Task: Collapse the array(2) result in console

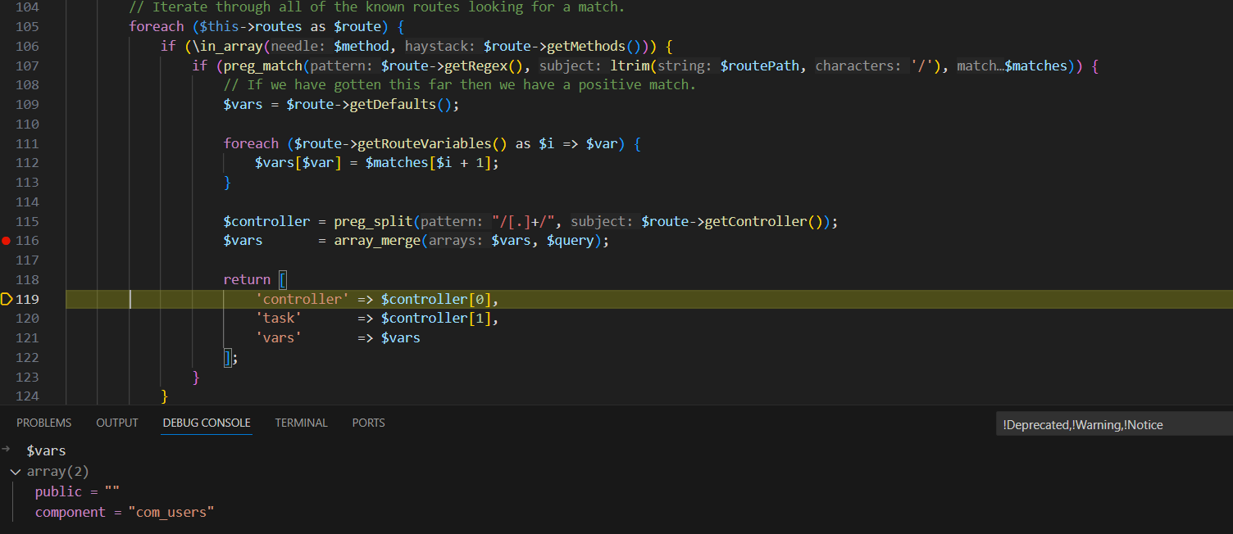Action: point(16,472)
